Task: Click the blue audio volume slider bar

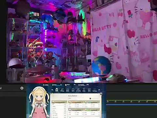Action: [131, 105]
